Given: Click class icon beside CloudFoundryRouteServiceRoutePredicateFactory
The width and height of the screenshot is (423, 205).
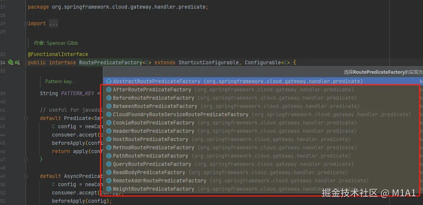Looking at the screenshot, I should [x=109, y=114].
